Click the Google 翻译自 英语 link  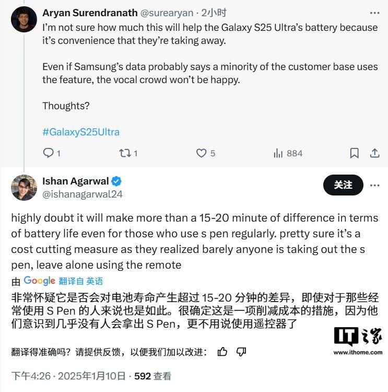click(63, 281)
